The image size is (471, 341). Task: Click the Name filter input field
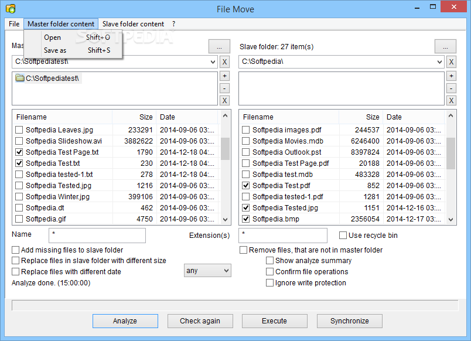pyautogui.click(x=97, y=236)
